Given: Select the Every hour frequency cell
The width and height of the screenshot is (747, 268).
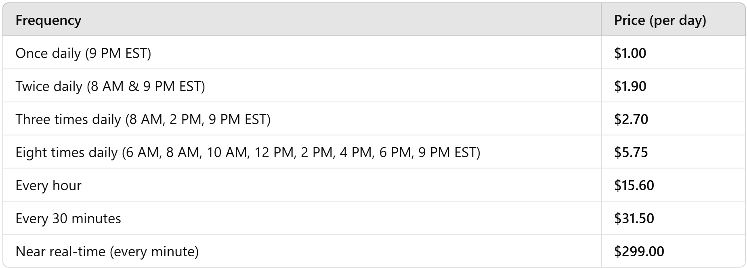Looking at the screenshot, I should 48,185.
